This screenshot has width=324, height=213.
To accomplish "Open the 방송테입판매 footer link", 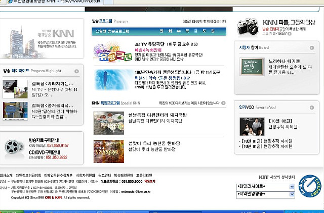I will coord(124,176).
